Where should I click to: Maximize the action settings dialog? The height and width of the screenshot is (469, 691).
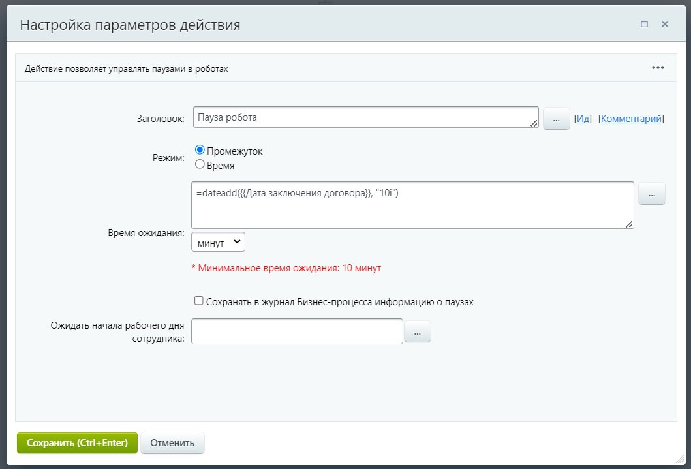pyautogui.click(x=644, y=24)
